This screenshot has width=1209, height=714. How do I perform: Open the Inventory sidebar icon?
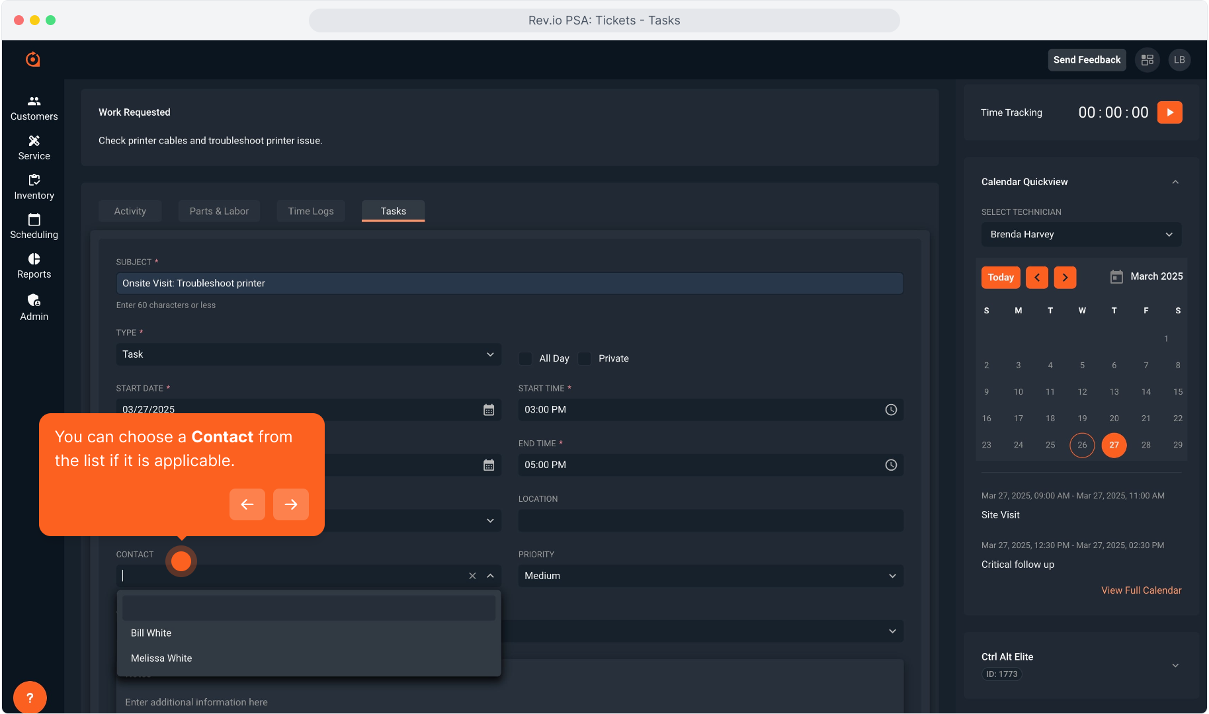(34, 187)
